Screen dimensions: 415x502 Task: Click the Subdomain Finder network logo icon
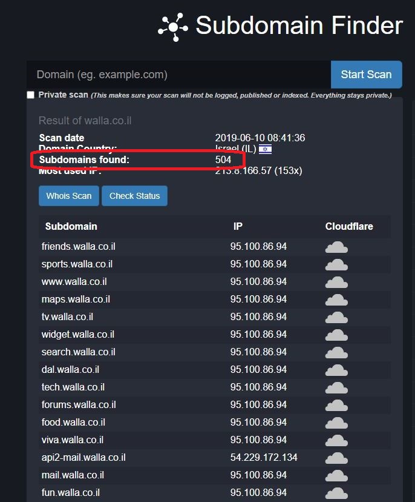click(x=173, y=27)
